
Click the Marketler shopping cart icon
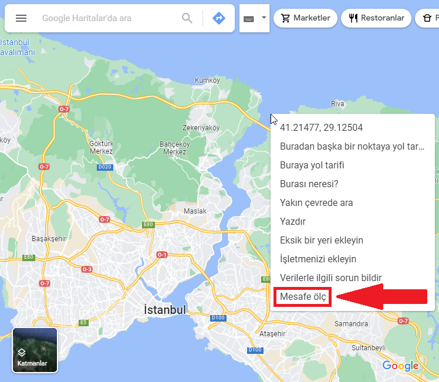tap(286, 18)
